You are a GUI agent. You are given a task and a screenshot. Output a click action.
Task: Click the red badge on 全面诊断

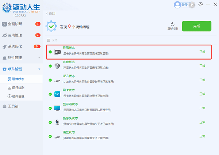click(38, 24)
